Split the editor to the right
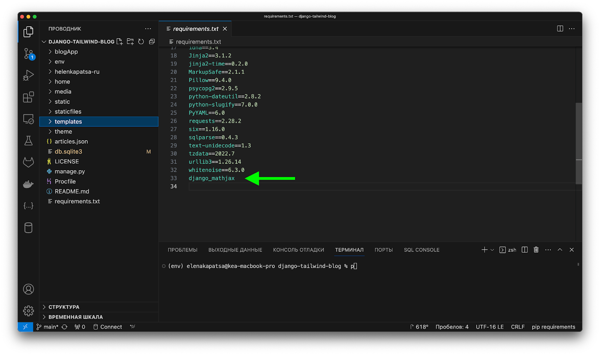This screenshot has width=600, height=355. click(560, 28)
